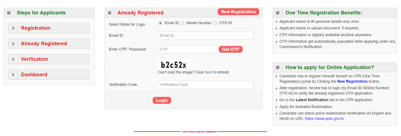Open the Dashboard item in steps list
This screenshot has width=401, height=136.
point(34,75)
